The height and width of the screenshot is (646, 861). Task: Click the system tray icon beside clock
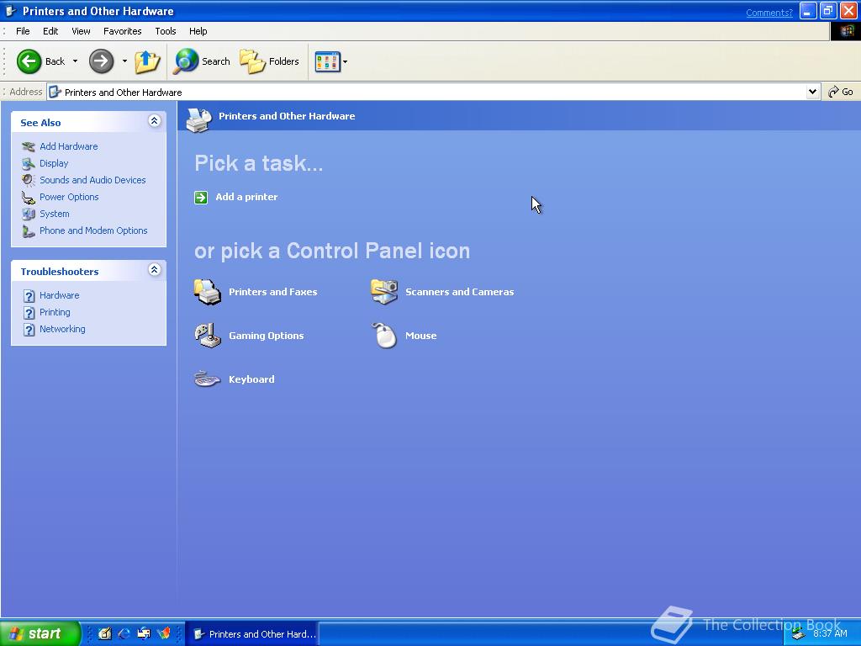pos(798,634)
